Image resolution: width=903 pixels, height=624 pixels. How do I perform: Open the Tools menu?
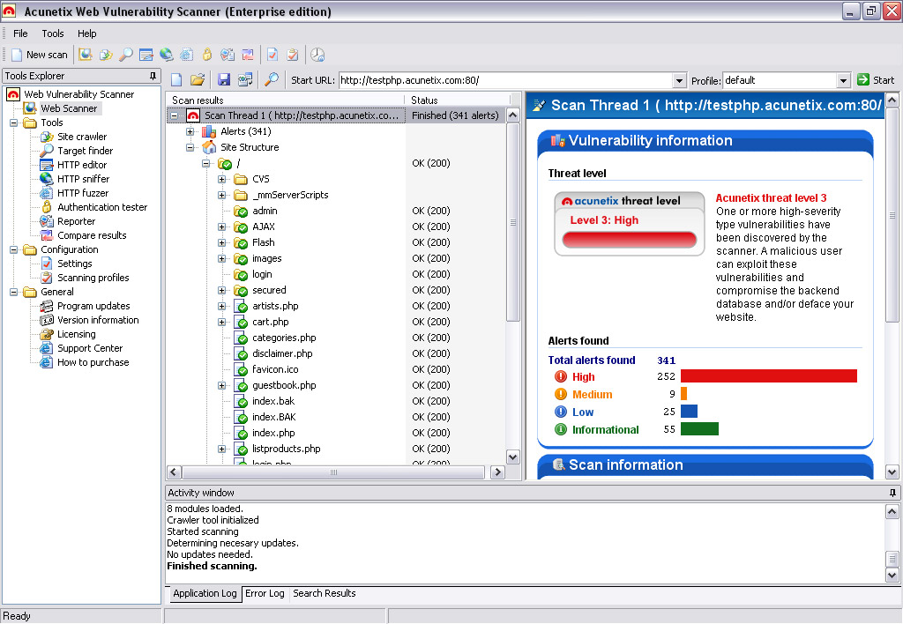click(x=52, y=33)
